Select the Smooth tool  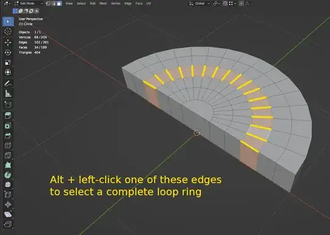point(8,185)
